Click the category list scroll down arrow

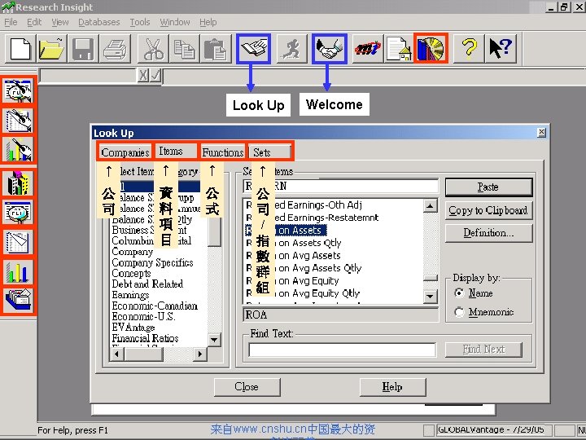coord(214,340)
